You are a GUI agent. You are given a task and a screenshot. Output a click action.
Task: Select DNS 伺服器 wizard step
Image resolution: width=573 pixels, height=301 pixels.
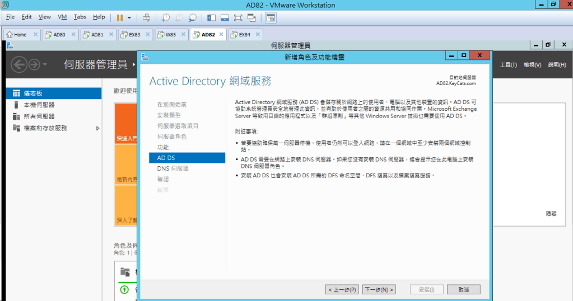(173, 168)
